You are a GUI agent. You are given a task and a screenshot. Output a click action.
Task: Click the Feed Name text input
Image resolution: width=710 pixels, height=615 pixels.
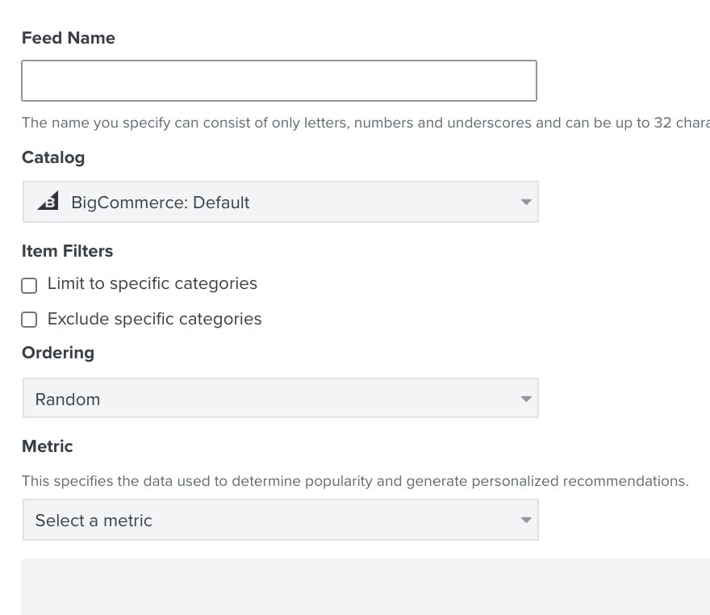279,81
